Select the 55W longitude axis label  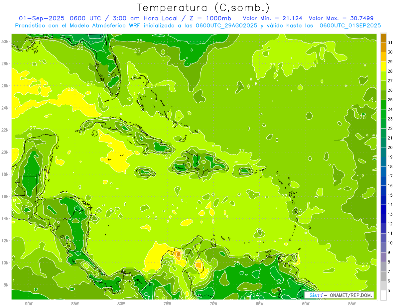(x=352, y=304)
